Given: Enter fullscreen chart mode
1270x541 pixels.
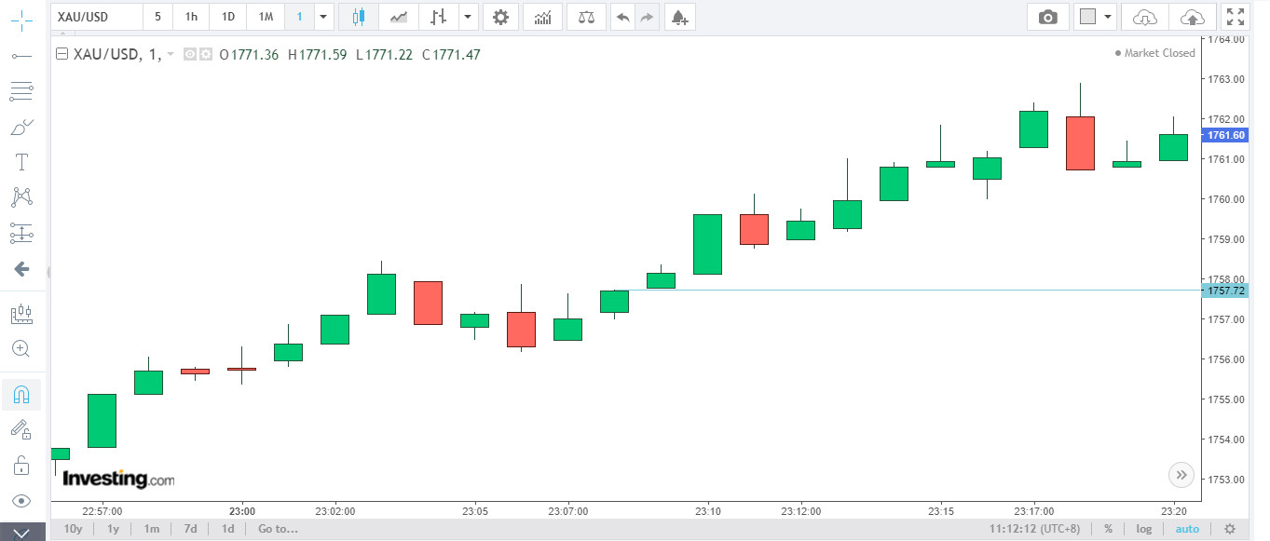Looking at the screenshot, I should point(1236,17).
